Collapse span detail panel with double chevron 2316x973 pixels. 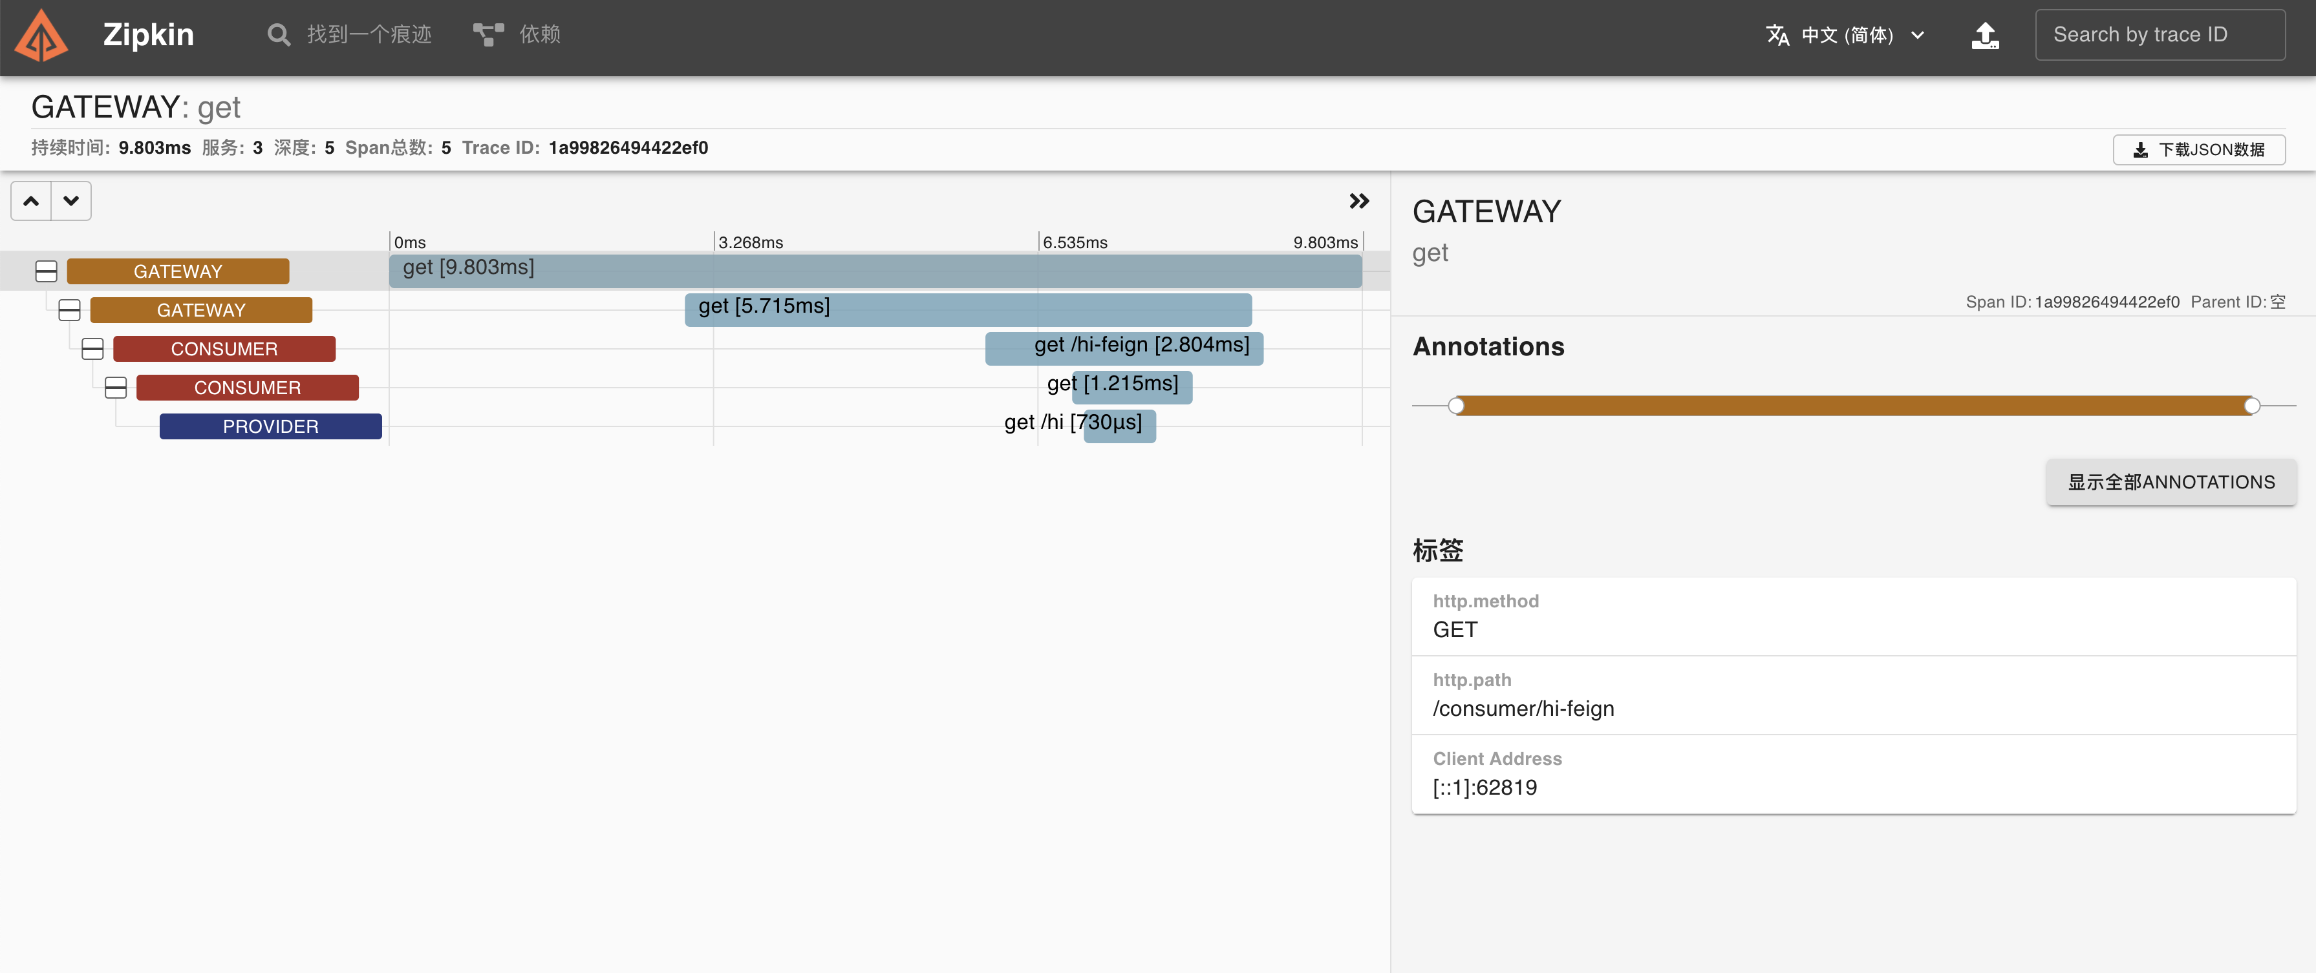[x=1358, y=201]
